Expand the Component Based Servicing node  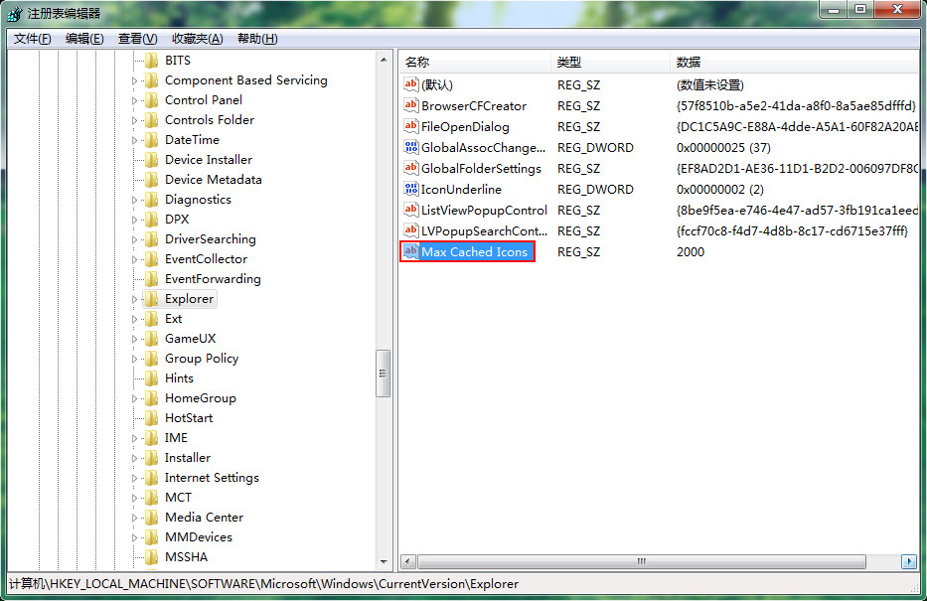coord(135,80)
